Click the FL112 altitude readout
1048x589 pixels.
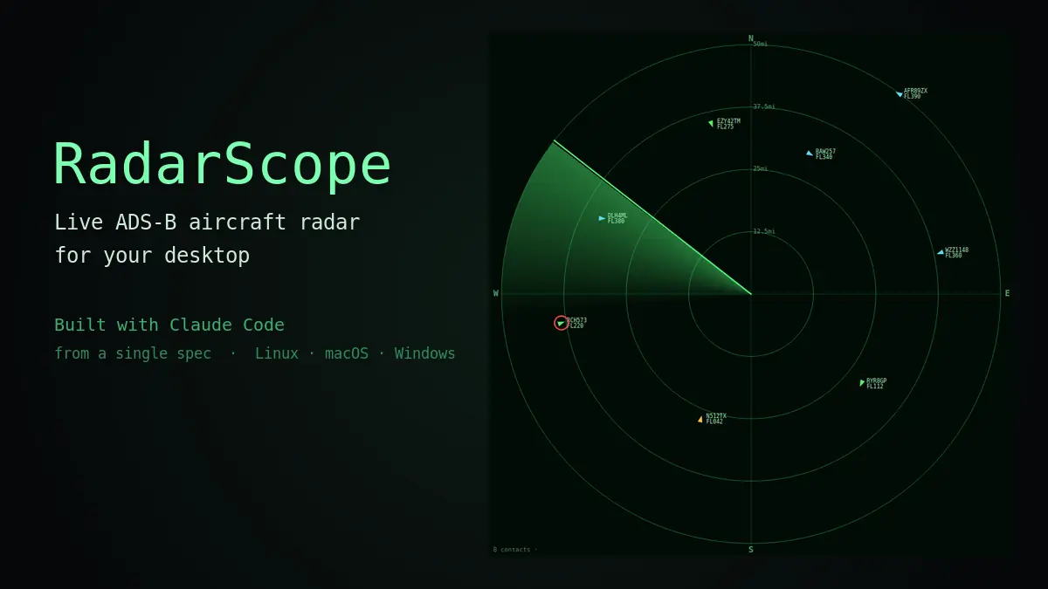[x=874, y=387]
